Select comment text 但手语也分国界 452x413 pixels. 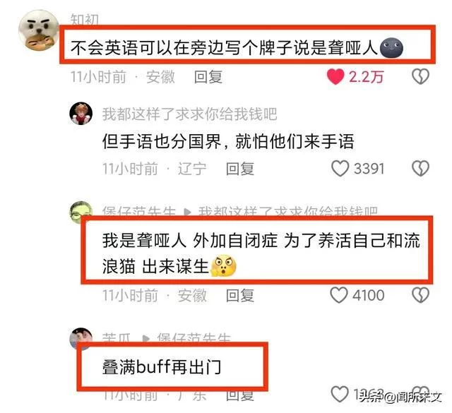click(162, 141)
